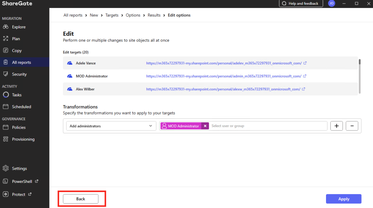Click the ShareGate logo
Viewport: 373px width, 208px height.
(x=17, y=3)
